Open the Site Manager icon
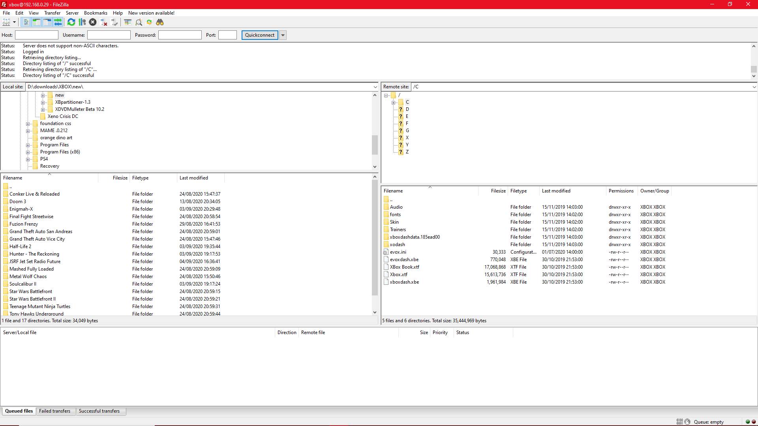This screenshot has width=758, height=426. (6, 22)
